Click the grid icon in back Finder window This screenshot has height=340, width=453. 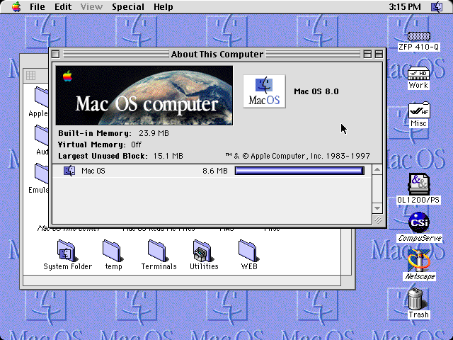(30, 76)
